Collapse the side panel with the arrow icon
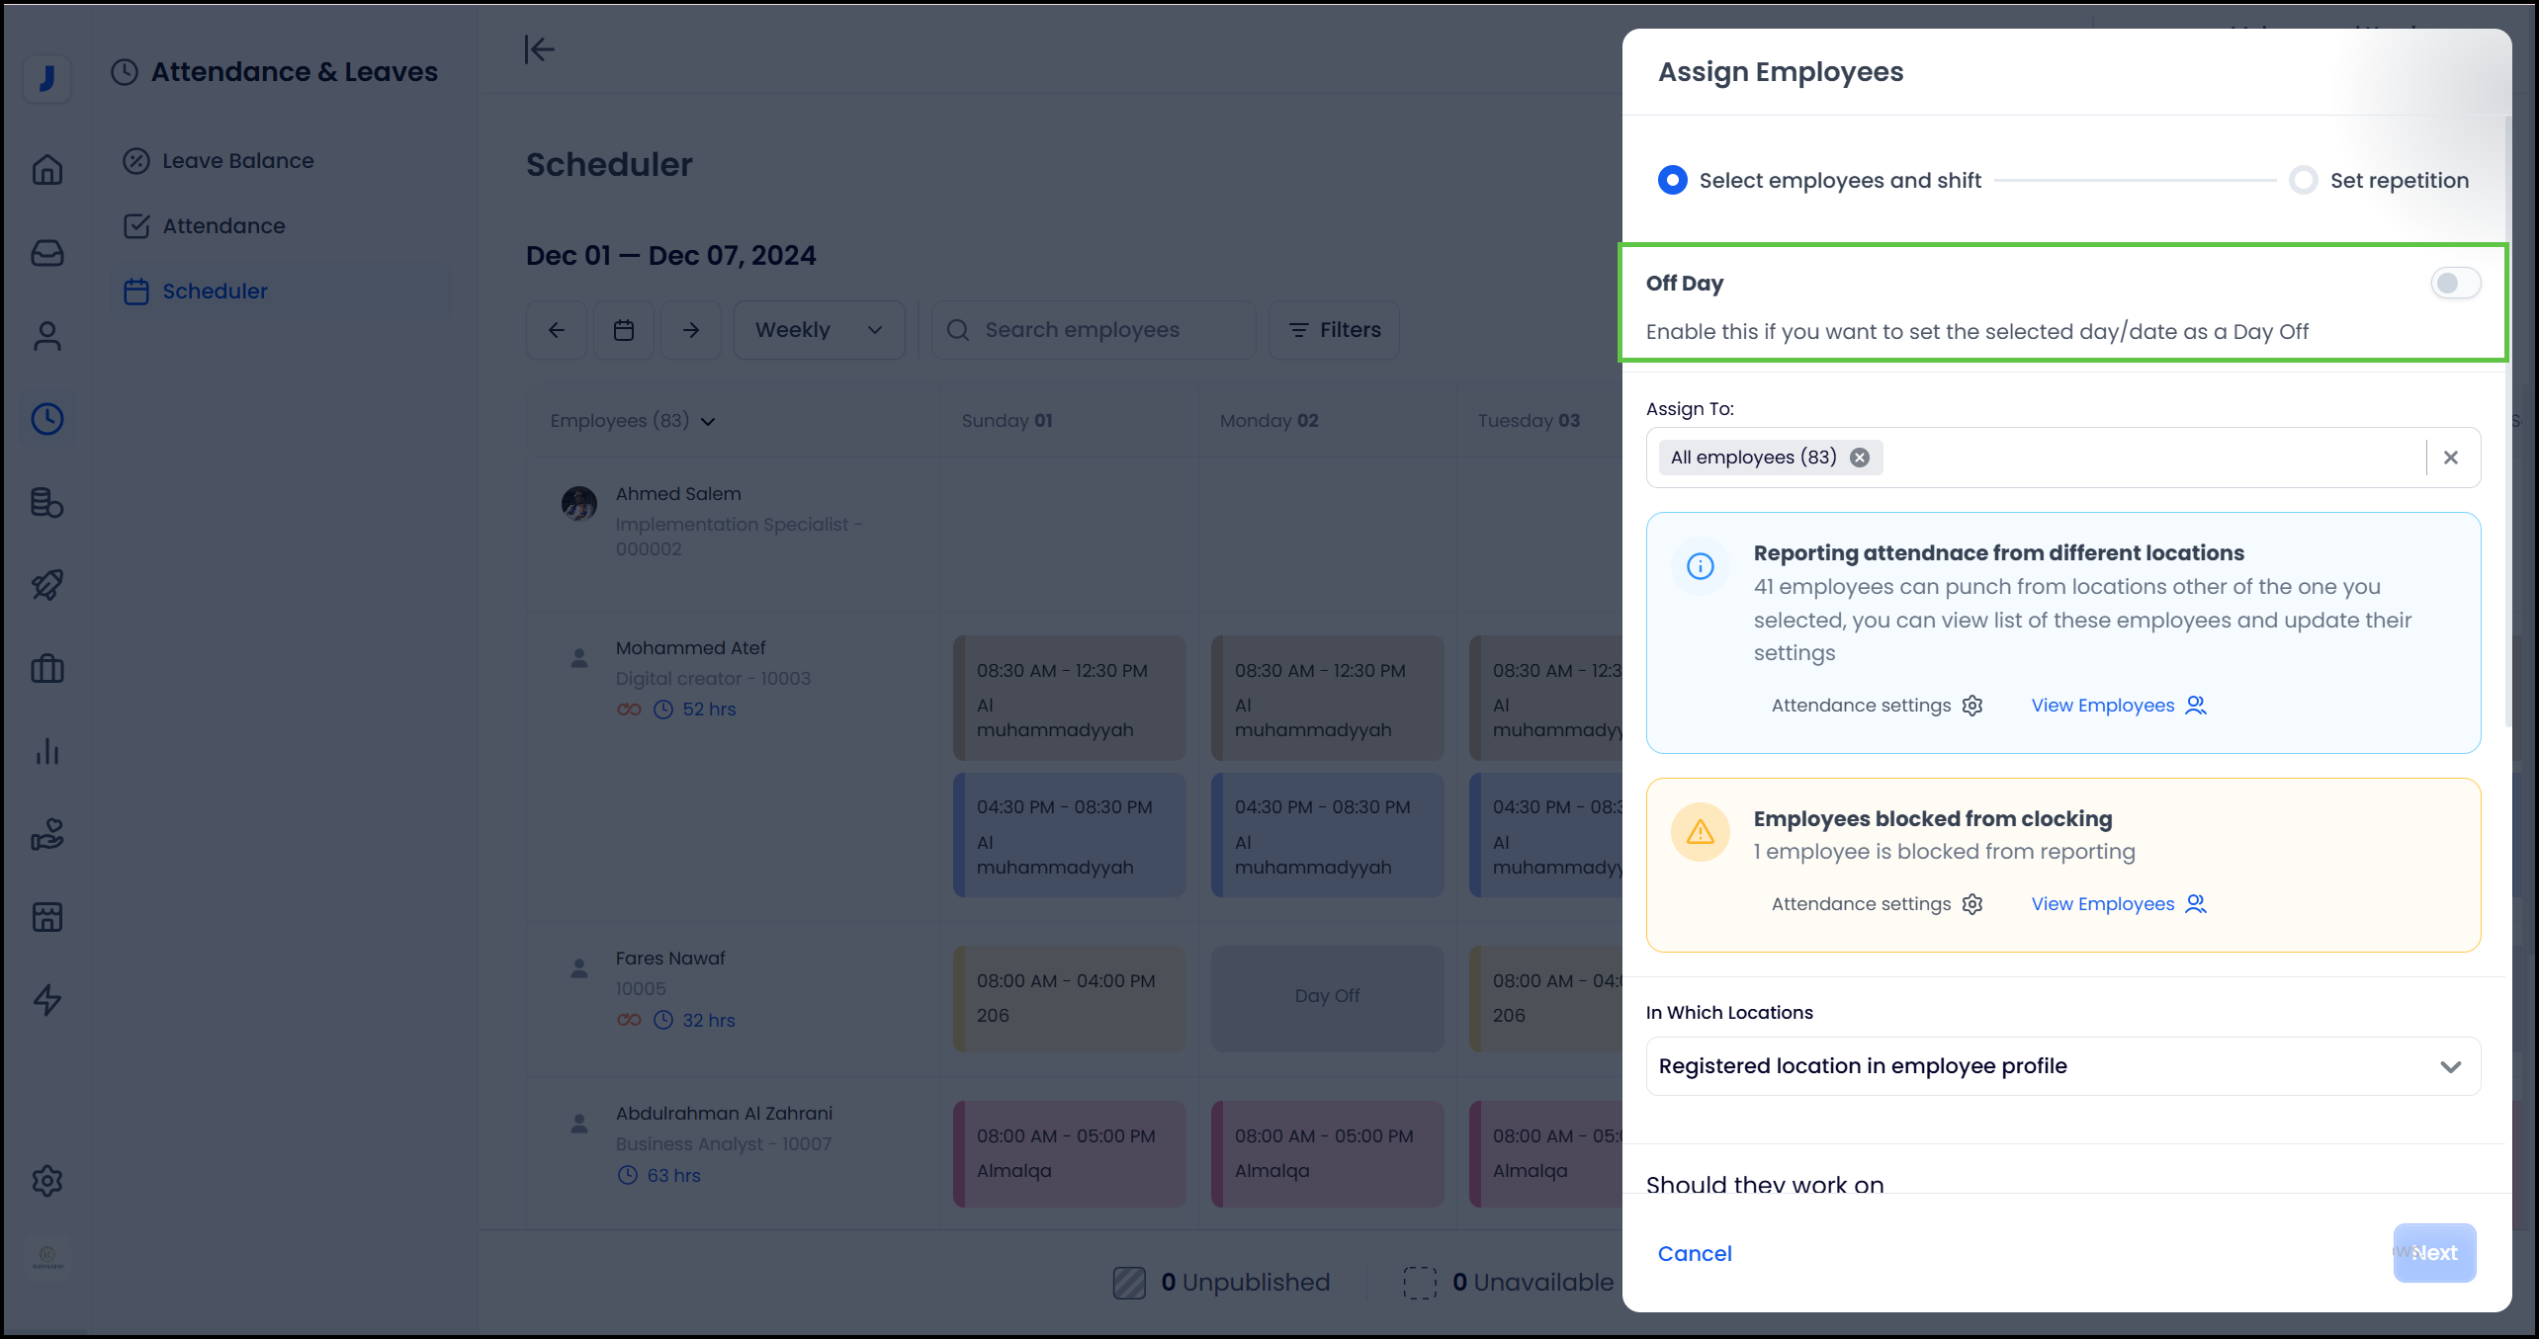 point(539,49)
